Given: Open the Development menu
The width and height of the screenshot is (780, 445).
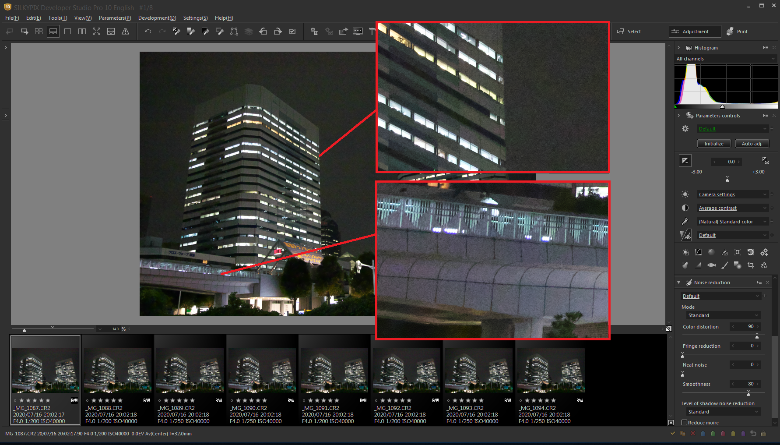Looking at the screenshot, I should pyautogui.click(x=157, y=18).
